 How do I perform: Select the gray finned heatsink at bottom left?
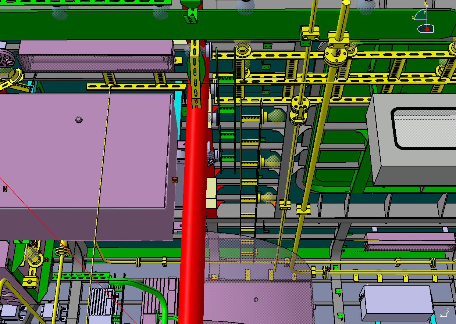[x=100, y=301]
